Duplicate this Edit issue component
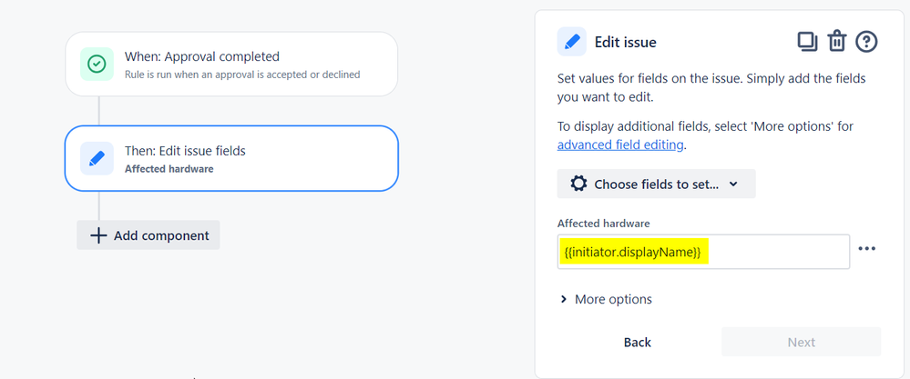Viewport: 910px width, 379px height. pos(806,41)
